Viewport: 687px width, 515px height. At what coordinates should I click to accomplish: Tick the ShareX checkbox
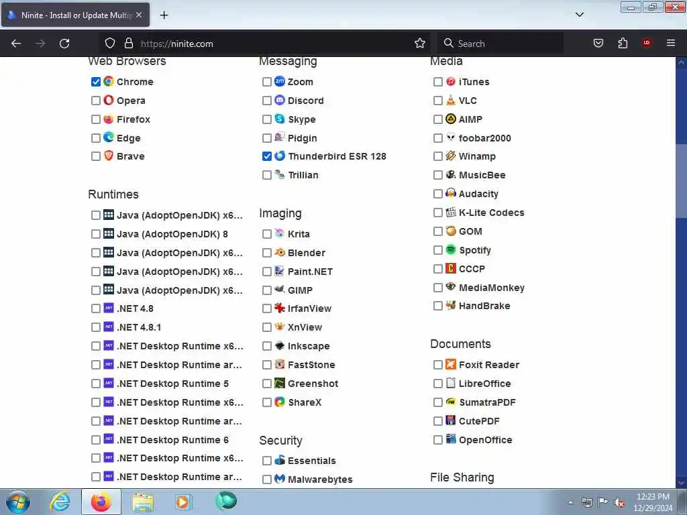point(266,402)
